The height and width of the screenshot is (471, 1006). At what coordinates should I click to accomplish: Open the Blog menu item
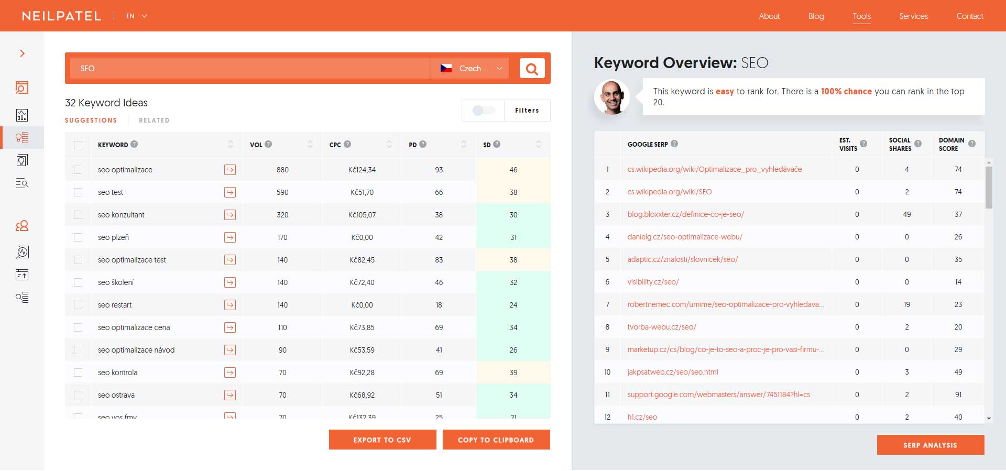816,16
